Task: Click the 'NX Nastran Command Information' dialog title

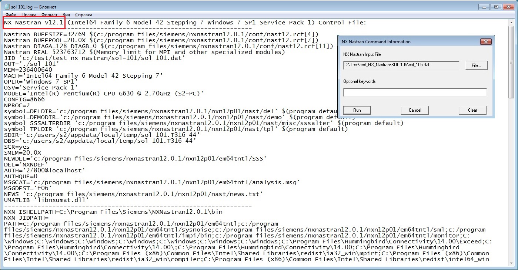Action: [376, 42]
